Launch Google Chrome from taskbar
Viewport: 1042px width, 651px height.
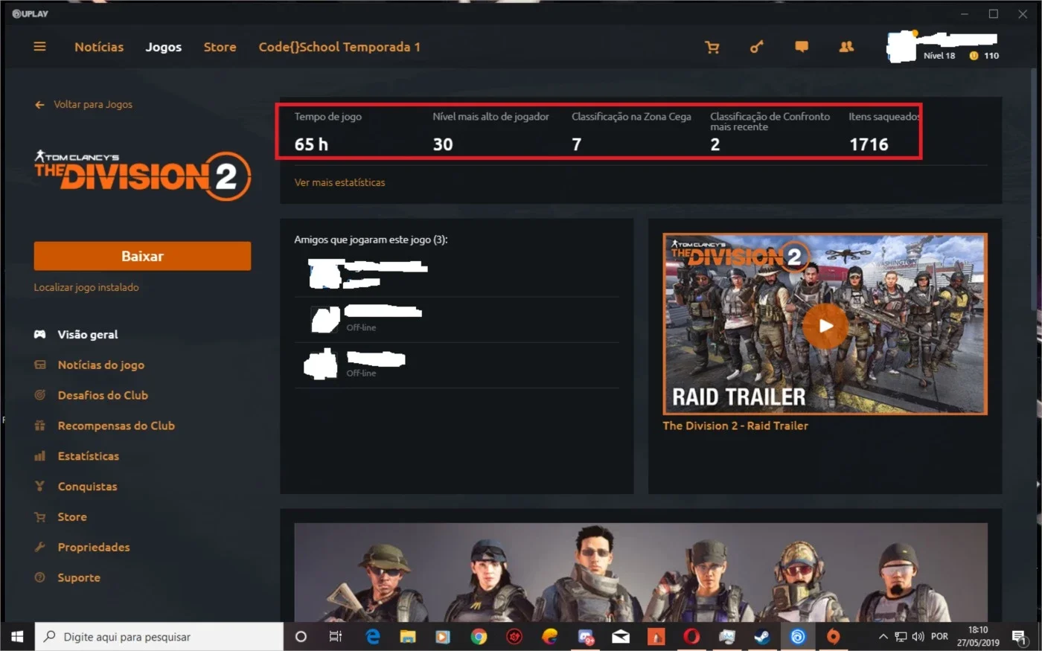tap(479, 637)
